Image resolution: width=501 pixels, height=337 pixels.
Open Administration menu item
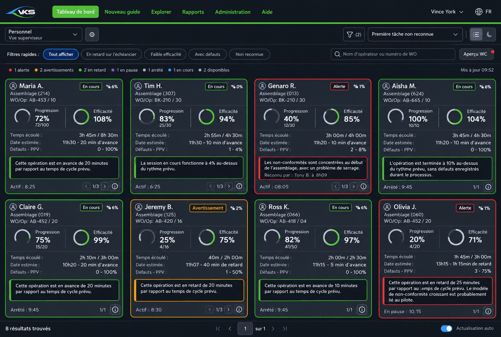(x=233, y=12)
